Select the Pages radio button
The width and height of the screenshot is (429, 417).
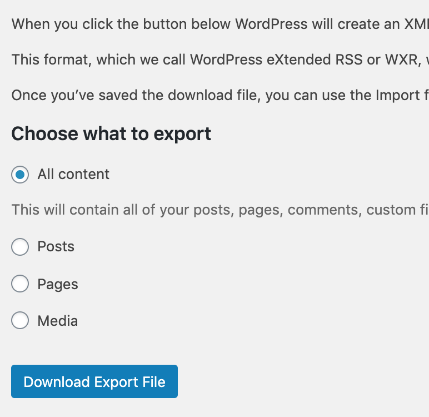pos(20,284)
